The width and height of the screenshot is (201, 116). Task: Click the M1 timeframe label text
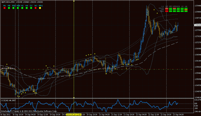pos(5,6)
